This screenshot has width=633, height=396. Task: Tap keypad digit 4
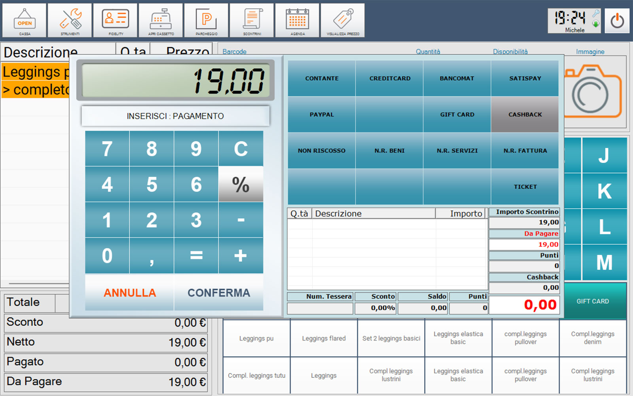tap(107, 184)
